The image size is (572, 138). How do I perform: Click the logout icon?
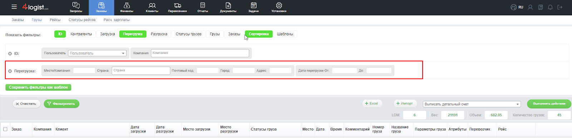pos(560,7)
